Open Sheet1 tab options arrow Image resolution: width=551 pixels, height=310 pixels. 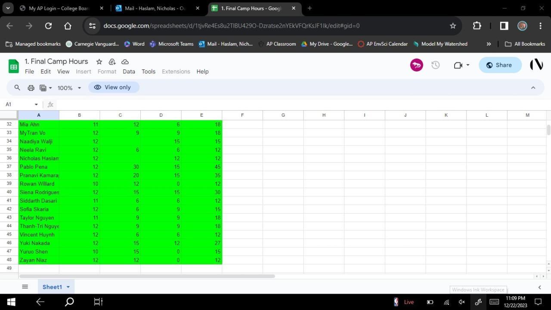[68, 287]
